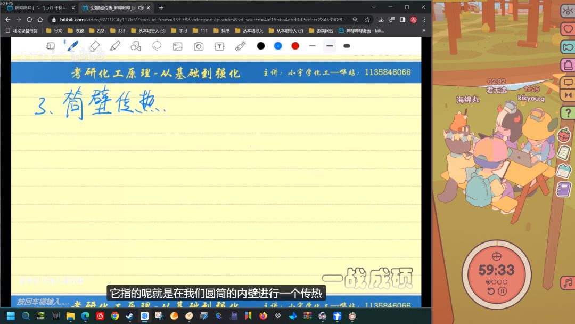
Task: Choose the thick stroke width
Action: click(x=347, y=46)
